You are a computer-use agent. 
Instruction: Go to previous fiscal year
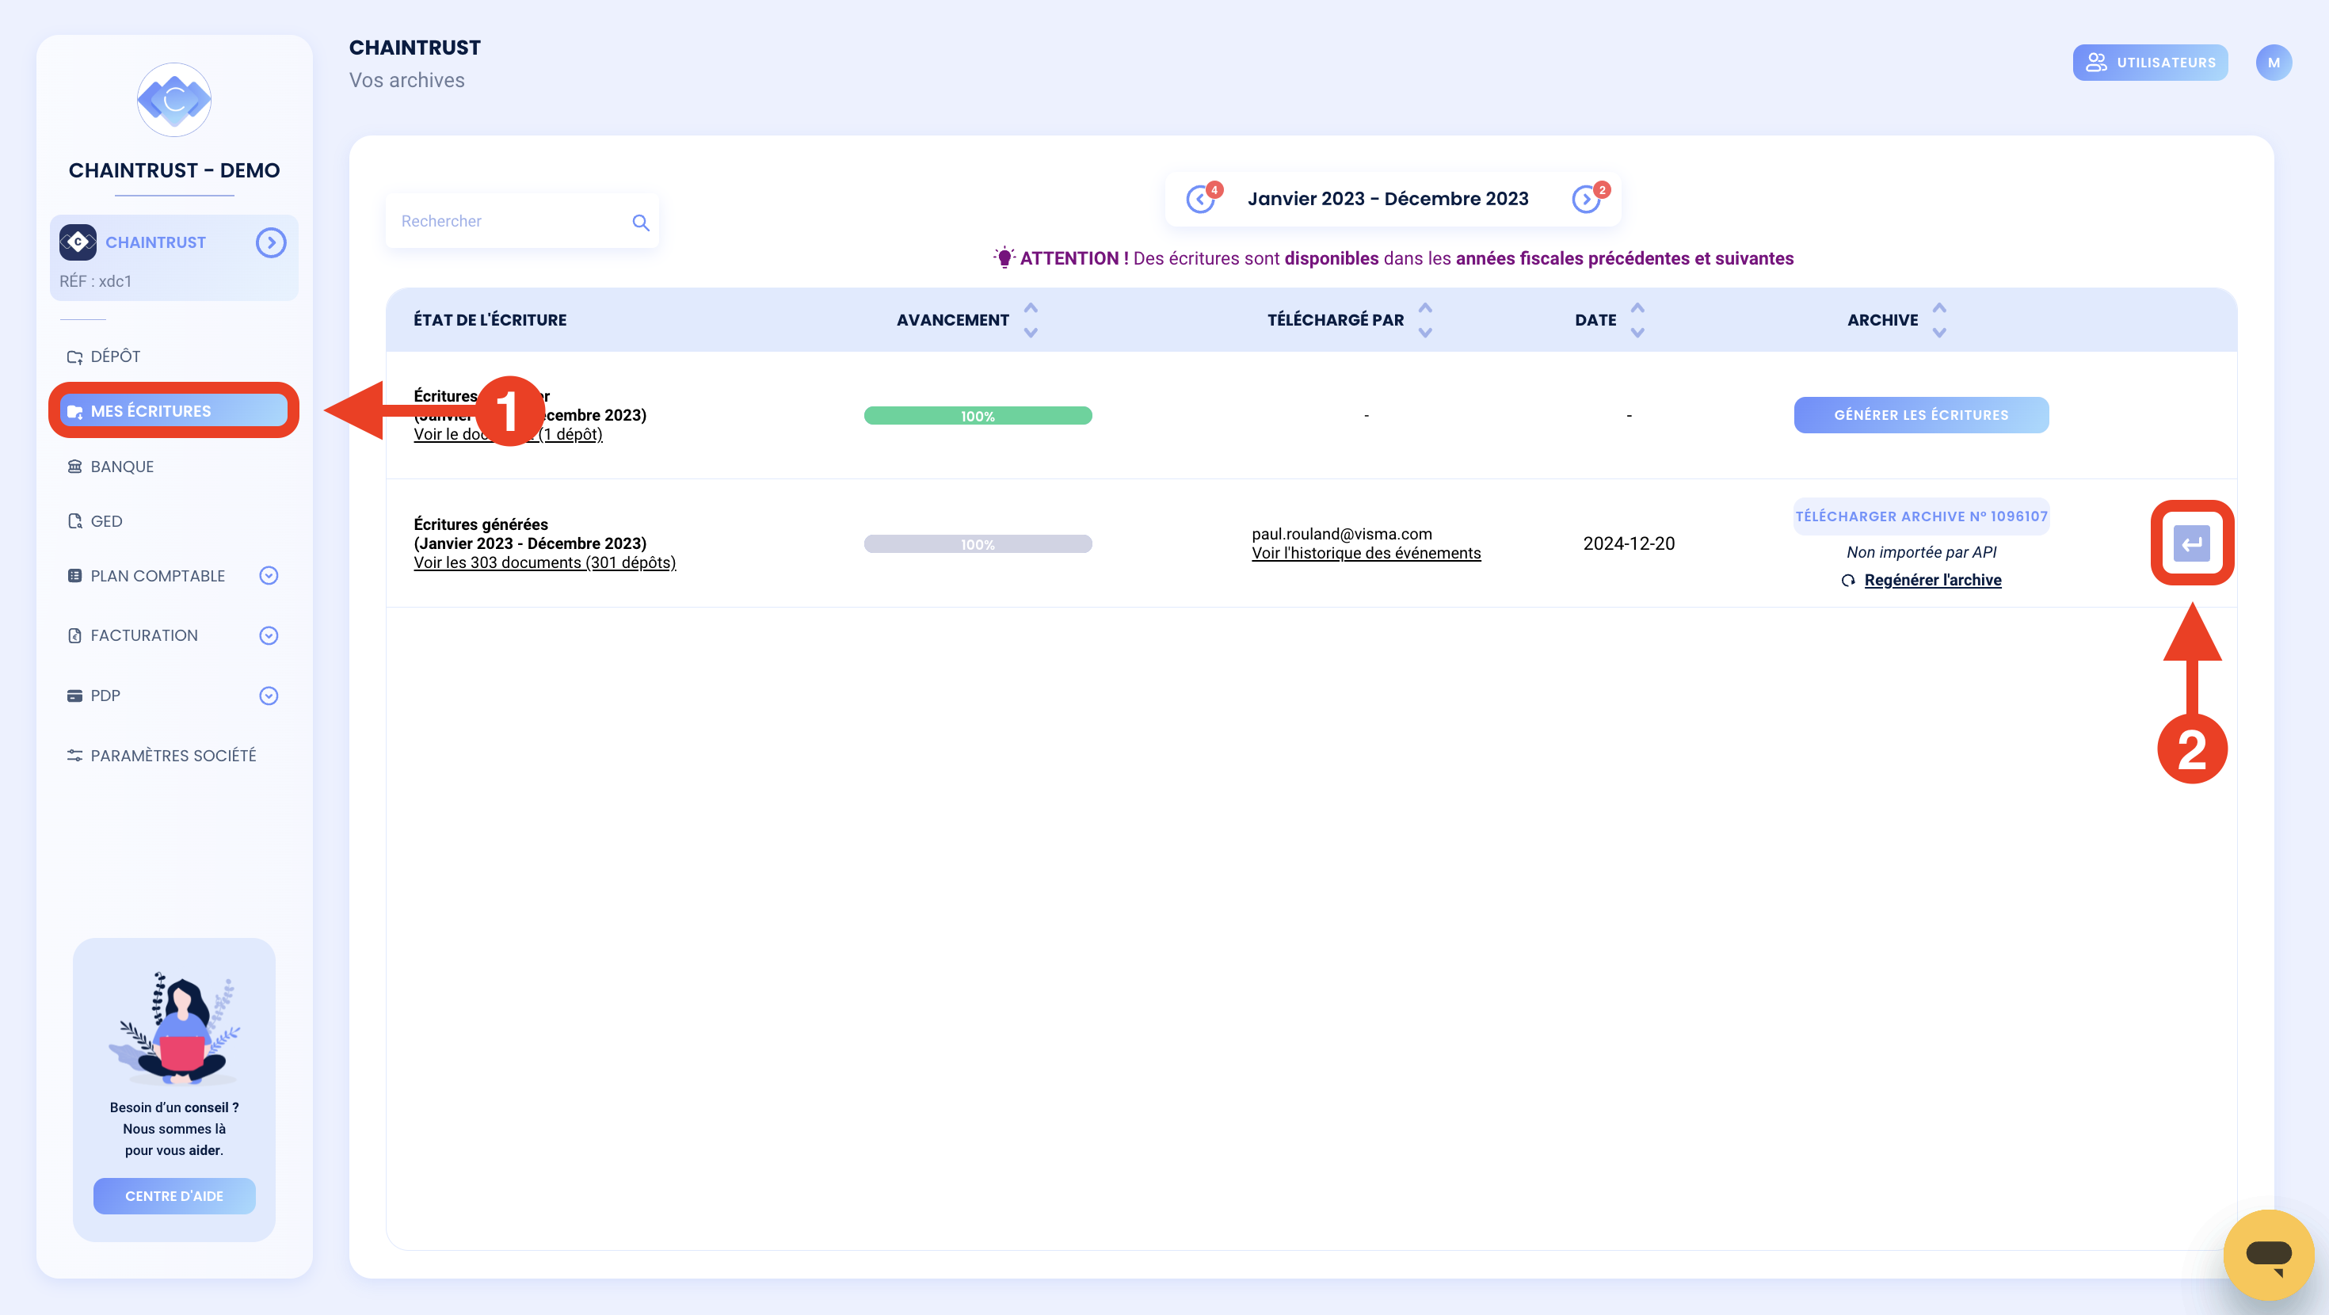point(1201,199)
